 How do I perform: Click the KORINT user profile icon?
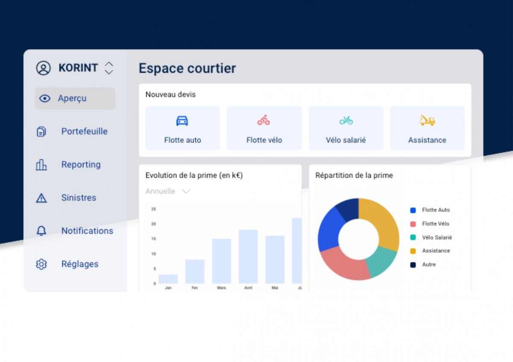(x=43, y=68)
